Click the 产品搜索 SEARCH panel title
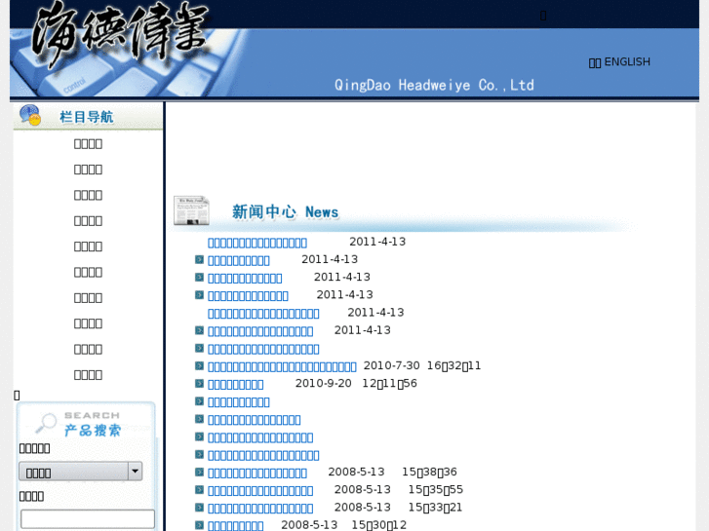709x531 pixels. click(93, 424)
